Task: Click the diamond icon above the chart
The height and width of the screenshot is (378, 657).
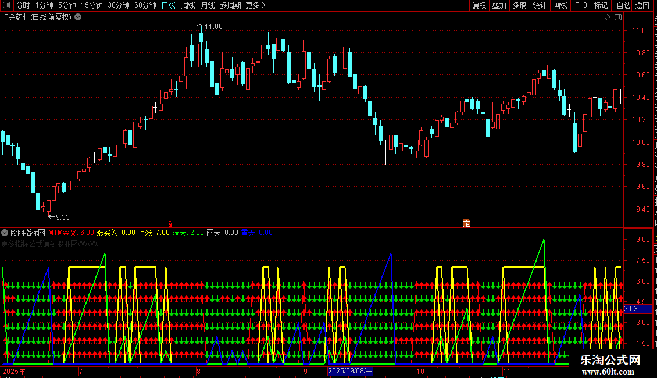Action: click(x=607, y=17)
